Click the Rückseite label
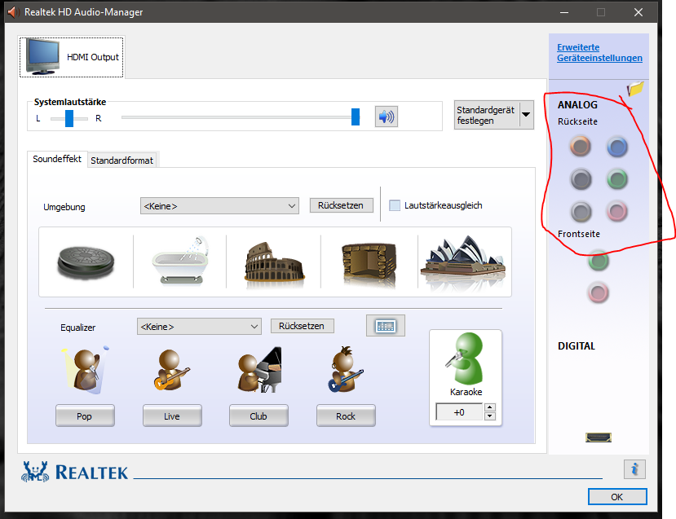This screenshot has width=676, height=519. click(x=577, y=121)
